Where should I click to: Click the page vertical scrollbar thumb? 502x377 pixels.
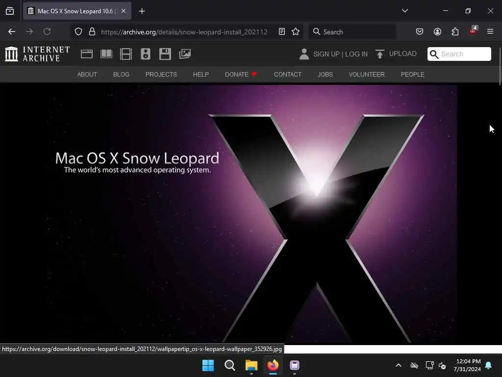500,66
